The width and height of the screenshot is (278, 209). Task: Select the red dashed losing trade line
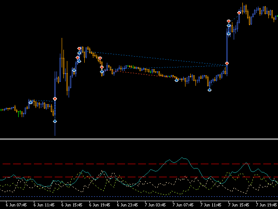tap(140, 74)
